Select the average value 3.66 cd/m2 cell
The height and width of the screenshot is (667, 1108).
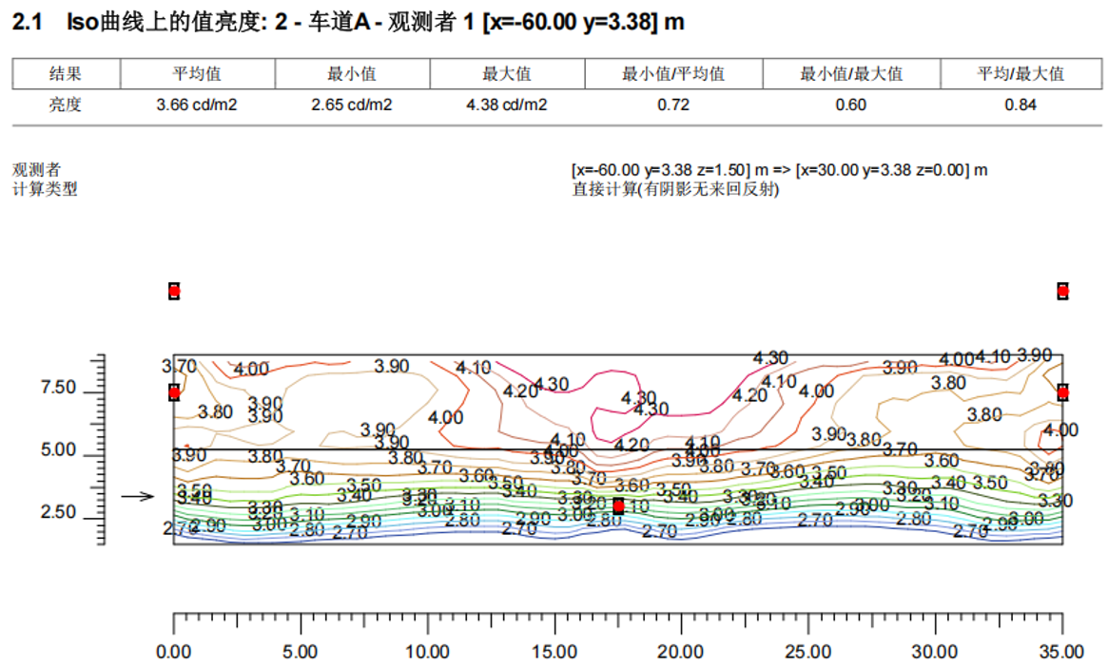click(x=197, y=105)
